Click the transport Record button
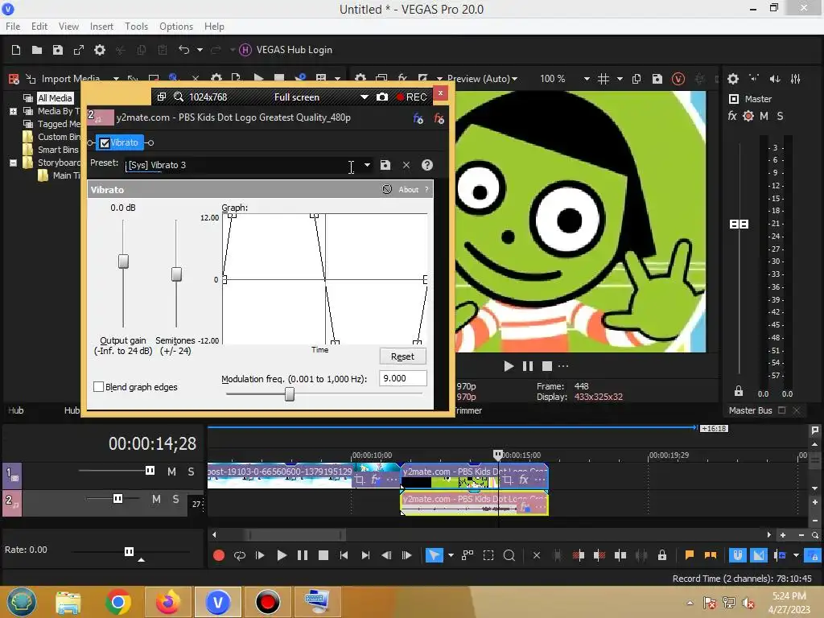 tap(219, 555)
